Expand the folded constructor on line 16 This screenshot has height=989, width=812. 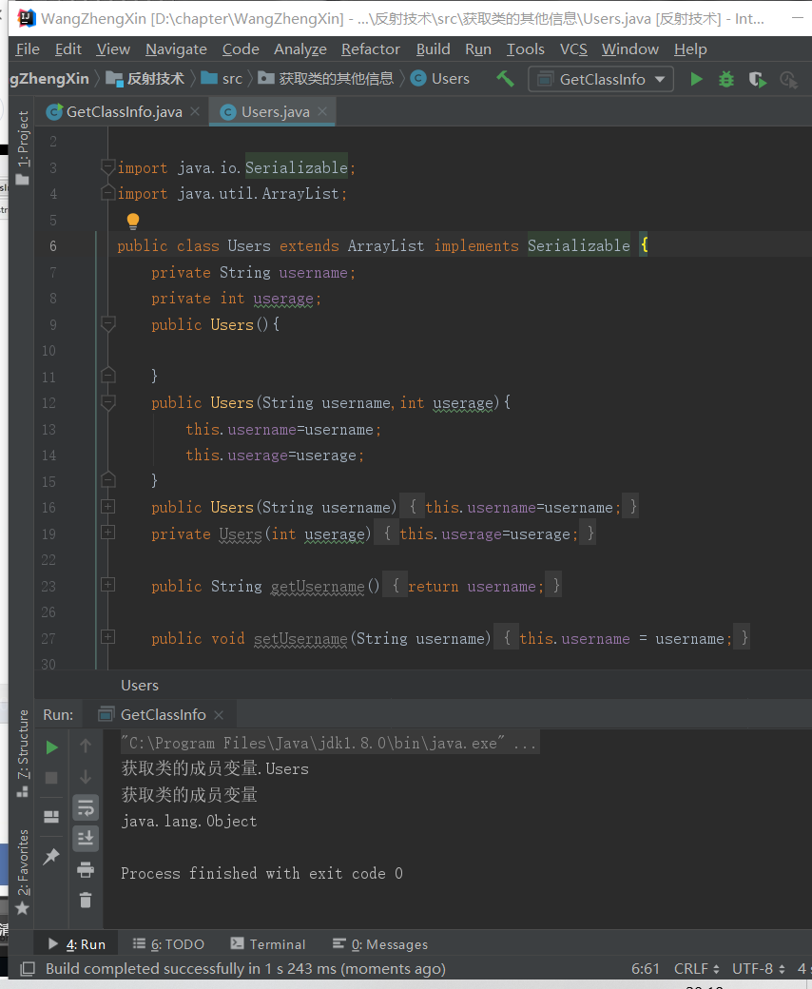[x=108, y=507]
